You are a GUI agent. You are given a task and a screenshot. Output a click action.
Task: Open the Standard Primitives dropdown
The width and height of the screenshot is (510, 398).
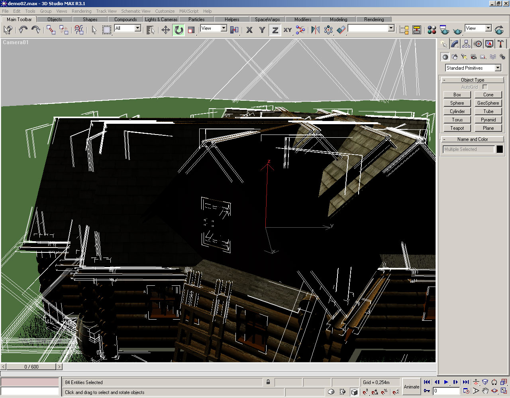(x=498, y=68)
